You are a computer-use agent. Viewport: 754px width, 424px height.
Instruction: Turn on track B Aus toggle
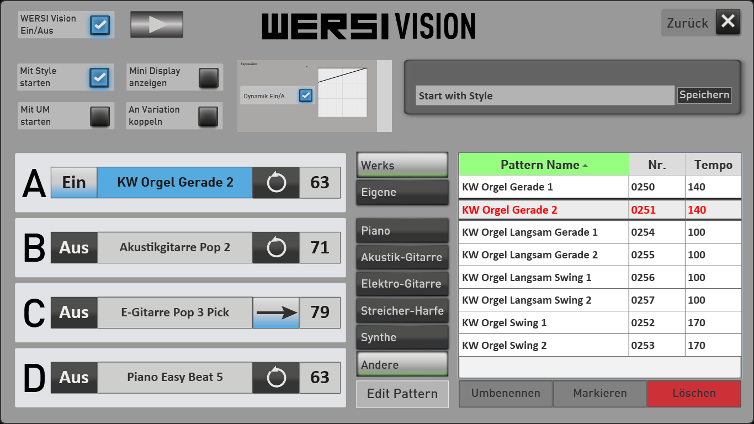(x=74, y=248)
